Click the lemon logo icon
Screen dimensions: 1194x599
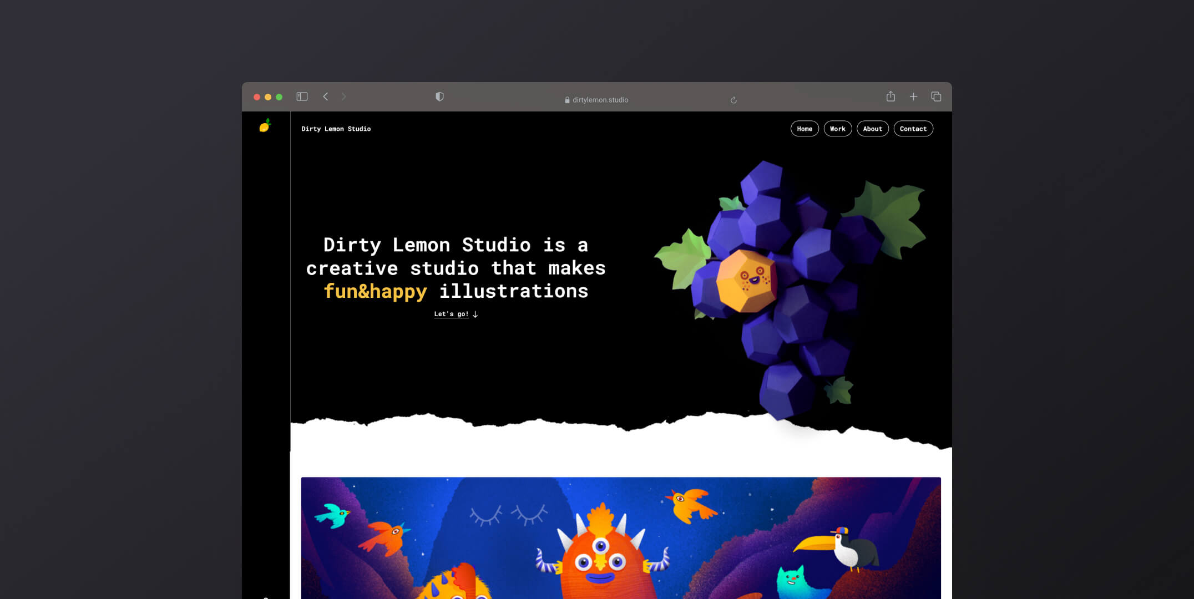tap(265, 125)
